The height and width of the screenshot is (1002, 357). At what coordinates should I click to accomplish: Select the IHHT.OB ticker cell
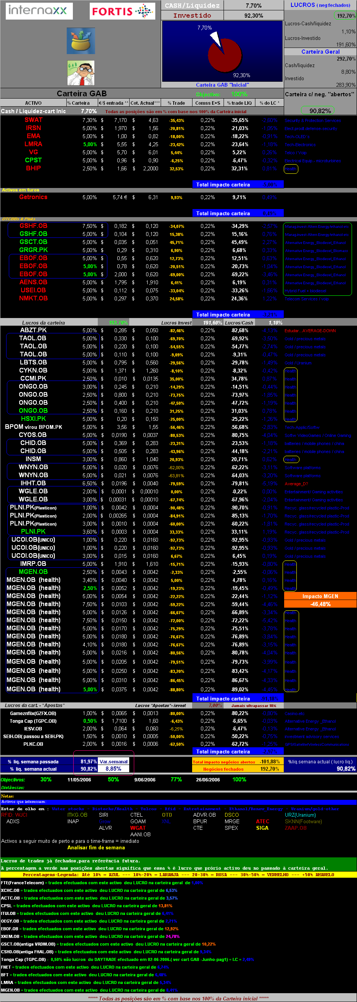33,483
